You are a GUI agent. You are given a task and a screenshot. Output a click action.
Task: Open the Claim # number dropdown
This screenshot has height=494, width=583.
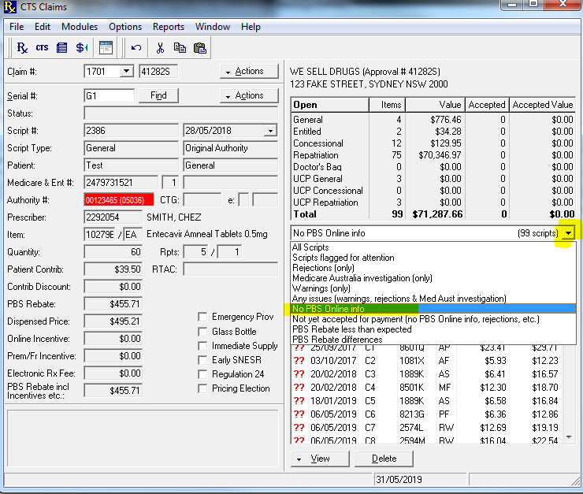click(x=126, y=72)
